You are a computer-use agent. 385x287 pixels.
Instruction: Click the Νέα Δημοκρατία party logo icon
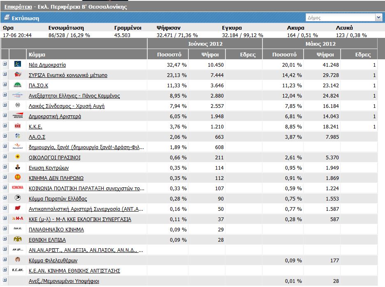coord(18,64)
